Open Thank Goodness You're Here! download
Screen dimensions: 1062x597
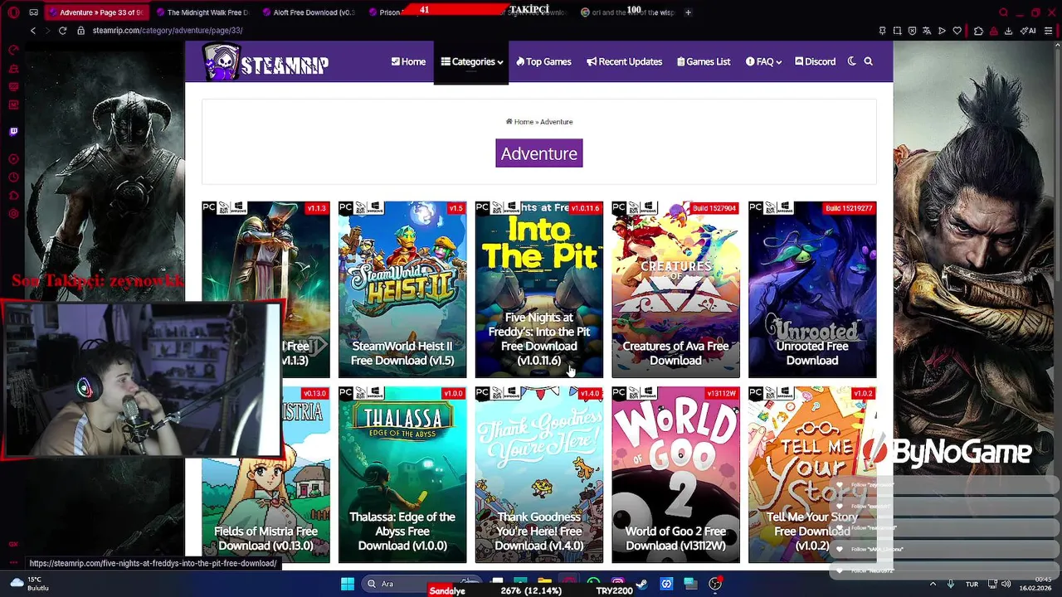coord(539,474)
